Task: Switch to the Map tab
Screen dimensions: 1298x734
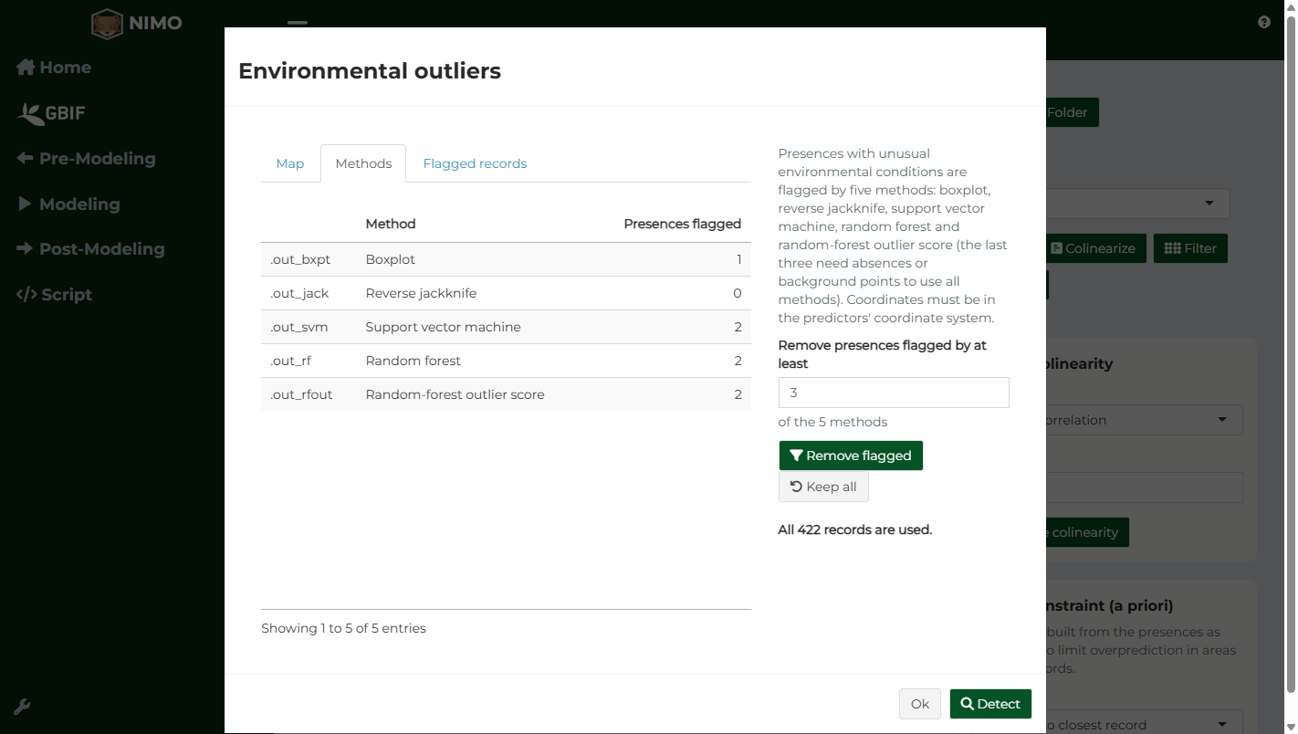Action: (x=290, y=163)
